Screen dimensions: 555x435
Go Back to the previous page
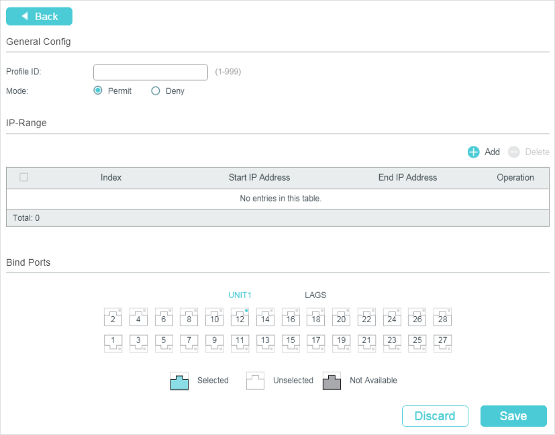(39, 16)
